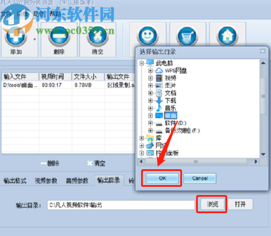Click the tree's horizontal scrollbar right arrow
271x236 pixels.
(256, 162)
